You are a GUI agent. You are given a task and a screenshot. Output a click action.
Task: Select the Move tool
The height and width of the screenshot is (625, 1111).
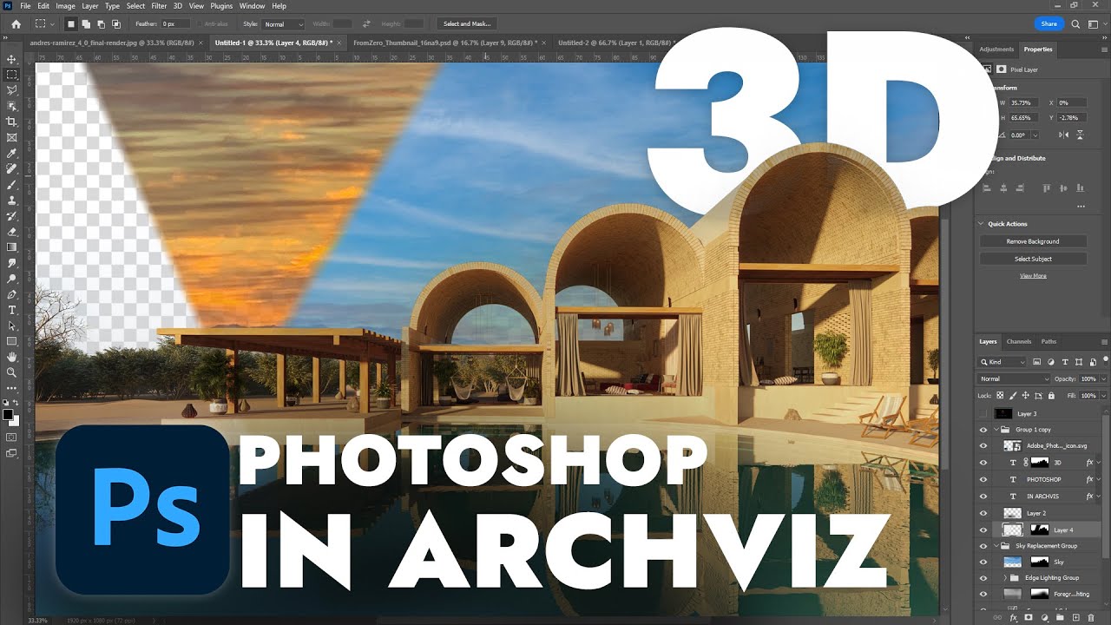click(x=12, y=59)
